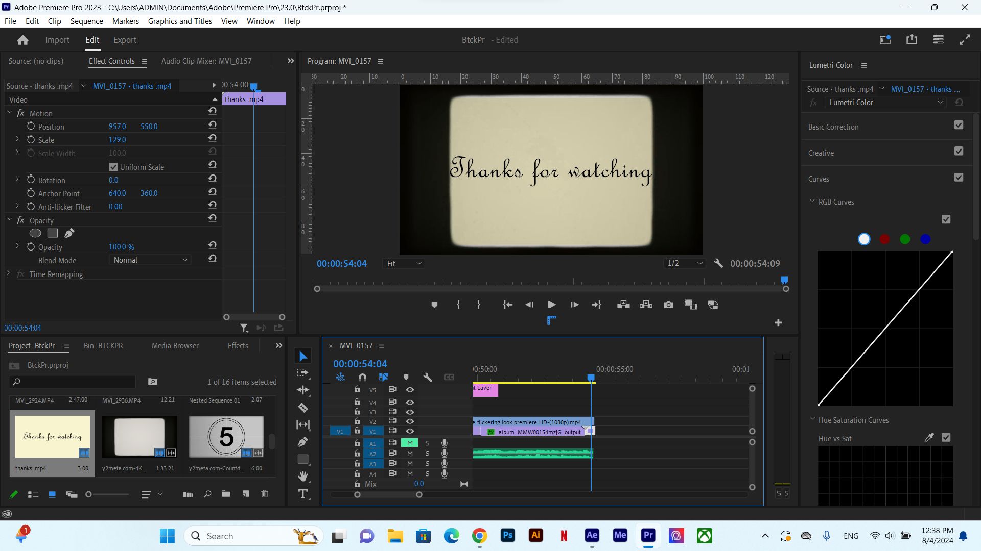The width and height of the screenshot is (981, 551).
Task: Expand the Scale property
Action: [x=17, y=139]
